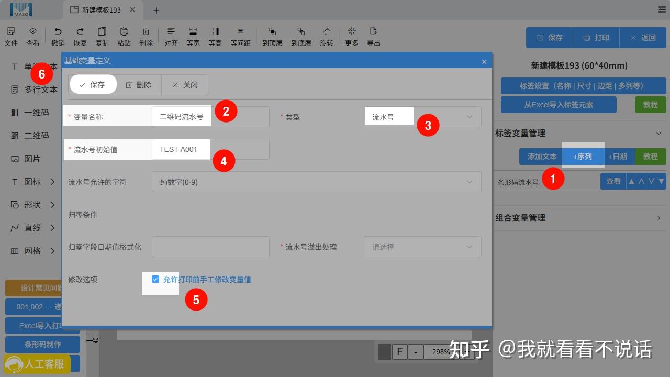Select the 一维码 barcode element
The image size is (670, 377).
[30, 113]
